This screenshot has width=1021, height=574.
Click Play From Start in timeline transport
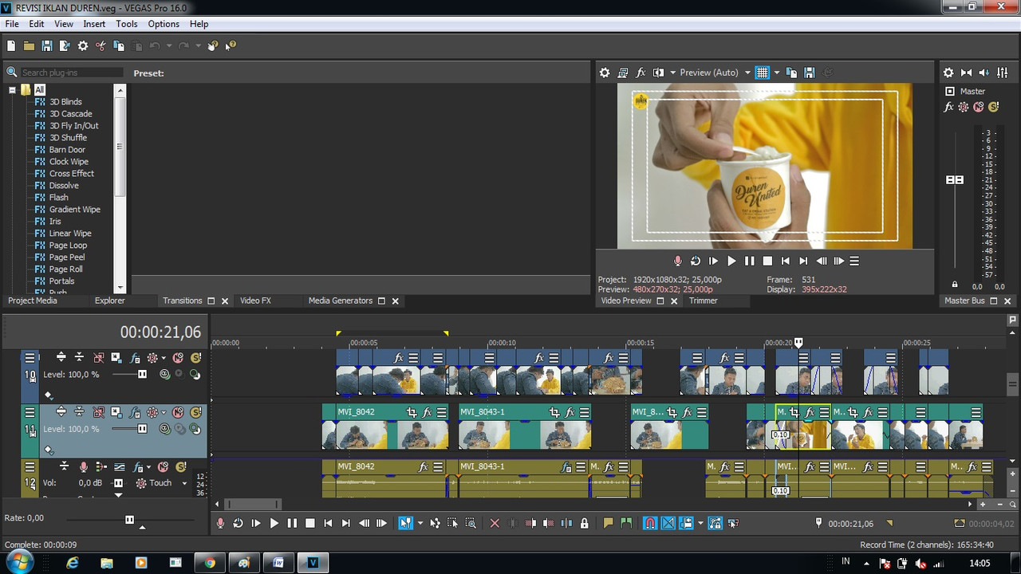[256, 523]
